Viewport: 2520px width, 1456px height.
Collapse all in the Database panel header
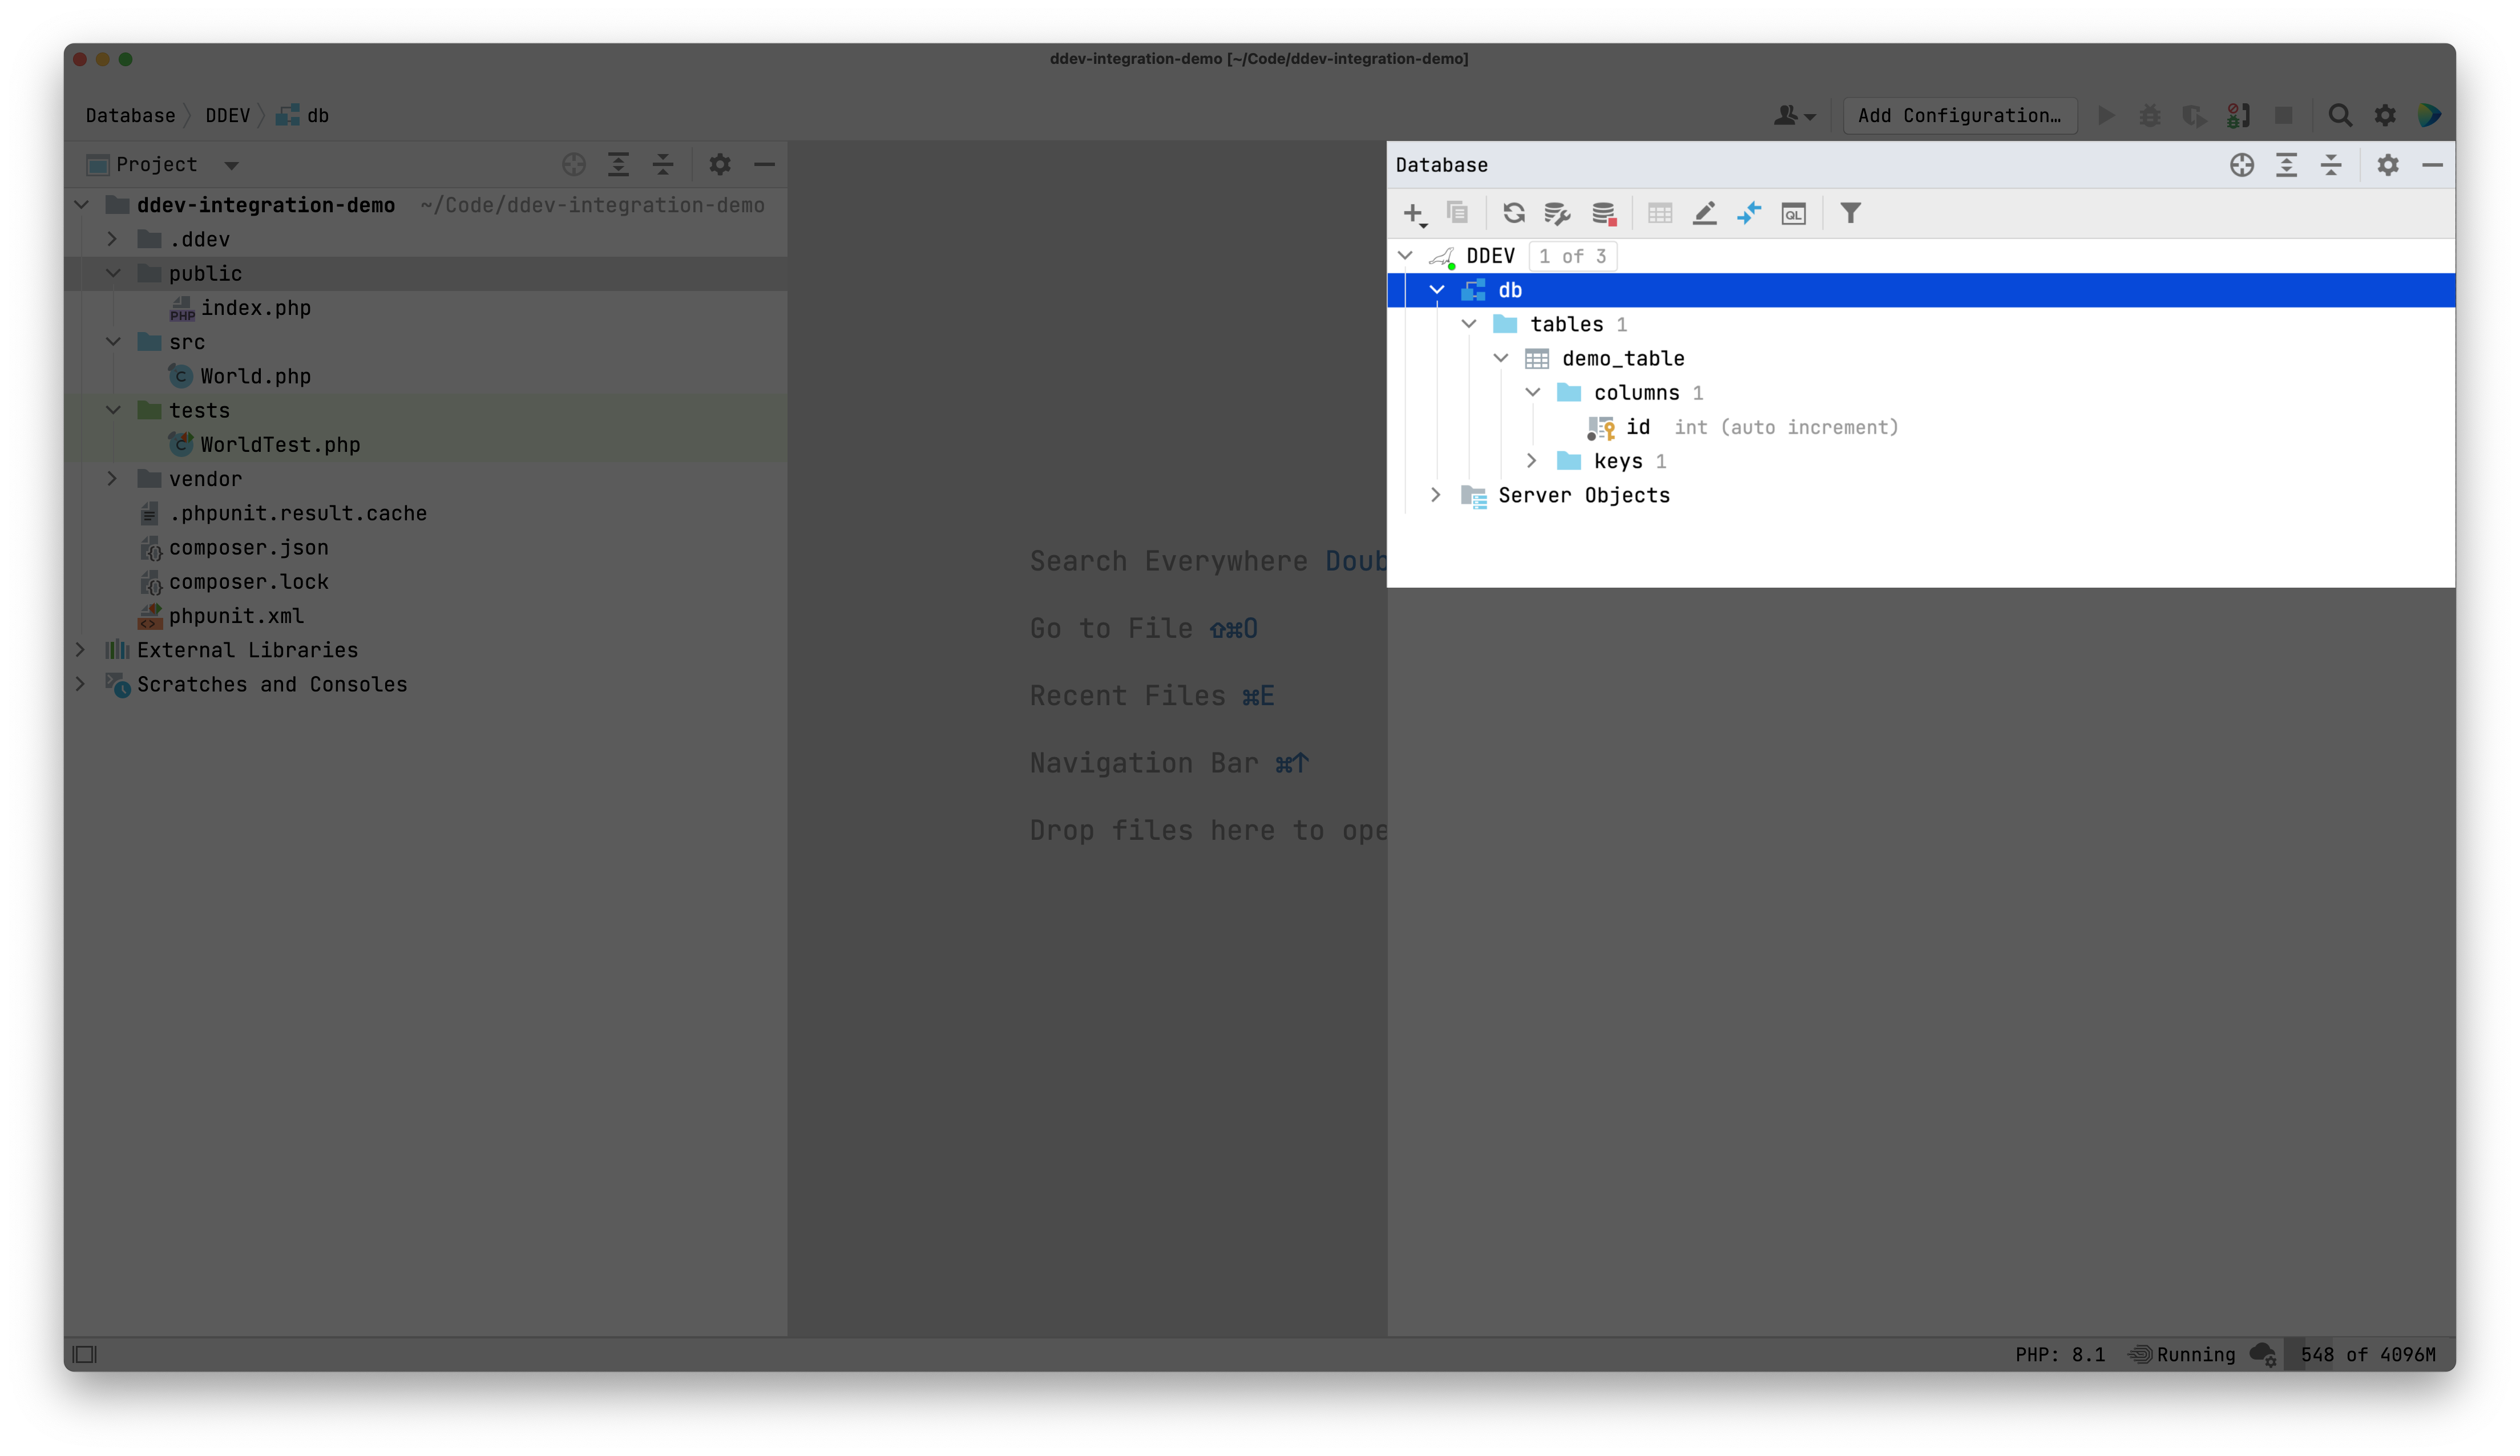click(x=2331, y=165)
